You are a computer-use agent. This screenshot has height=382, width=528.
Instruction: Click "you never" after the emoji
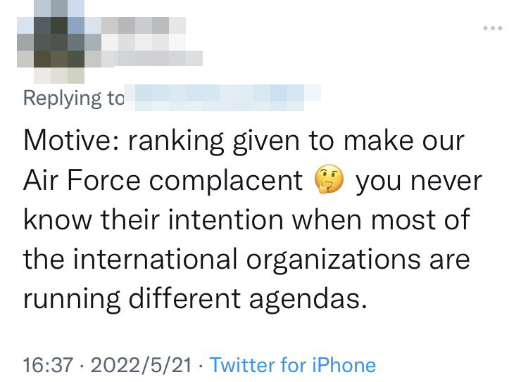(x=418, y=181)
